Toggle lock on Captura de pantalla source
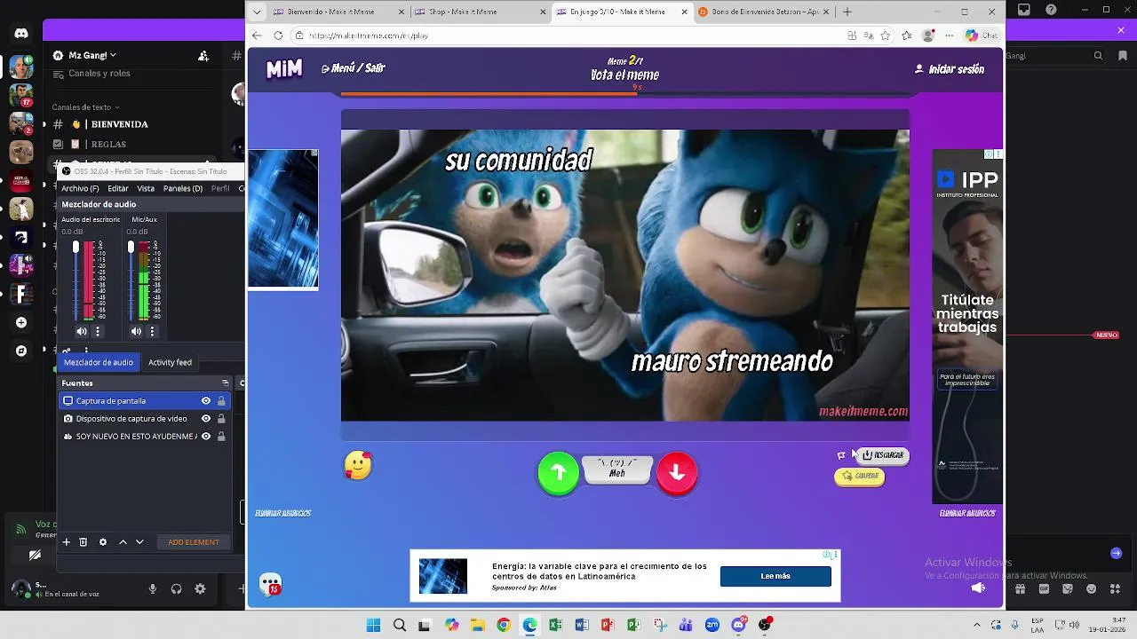 click(x=221, y=401)
